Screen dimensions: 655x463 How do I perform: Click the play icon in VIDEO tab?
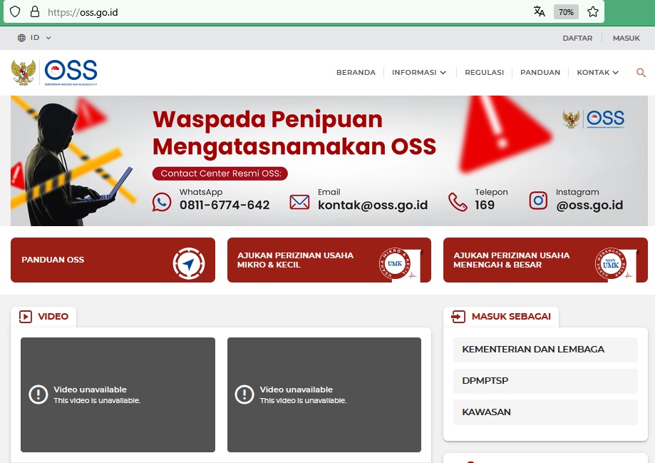pyautogui.click(x=26, y=317)
